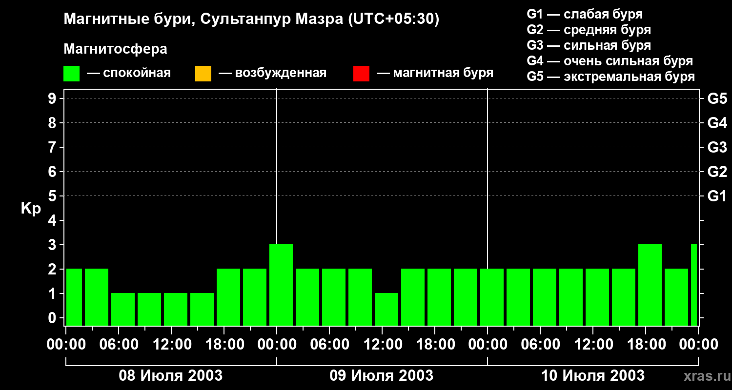Click the '06:00' time label under 08 Июля
The width and height of the screenshot is (732, 390).
(119, 345)
